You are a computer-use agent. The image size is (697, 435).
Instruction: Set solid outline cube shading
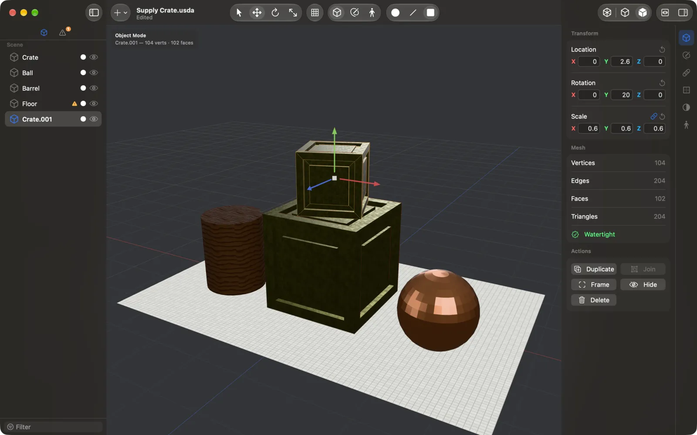tap(625, 13)
